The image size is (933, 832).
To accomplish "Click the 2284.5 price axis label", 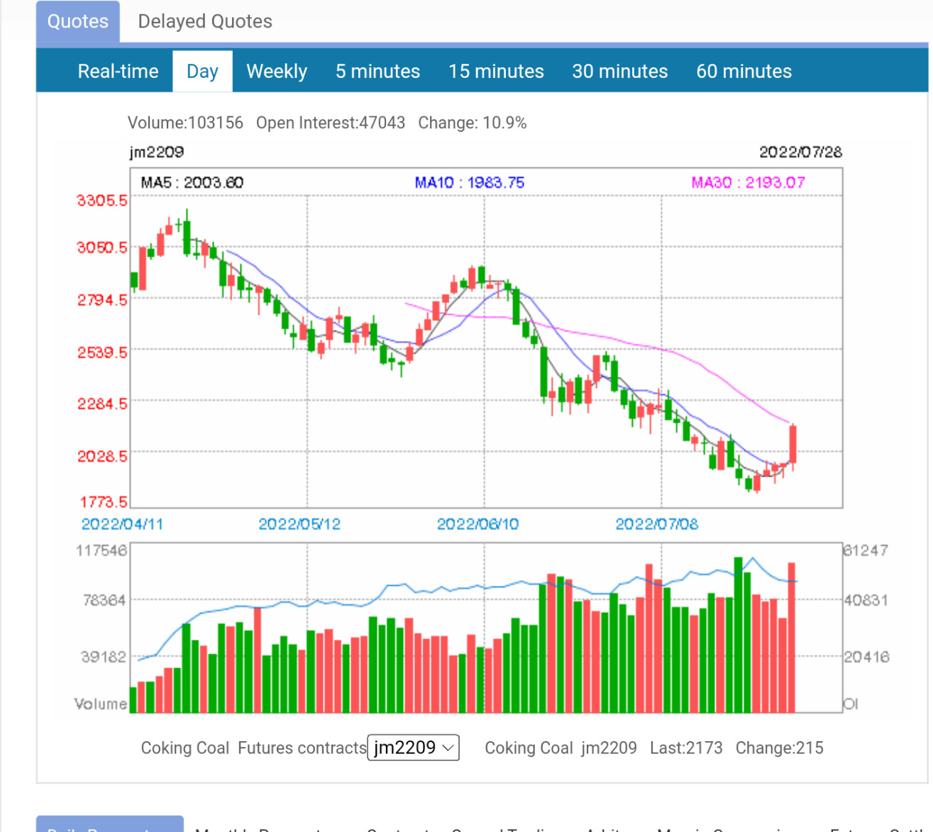I will [102, 404].
